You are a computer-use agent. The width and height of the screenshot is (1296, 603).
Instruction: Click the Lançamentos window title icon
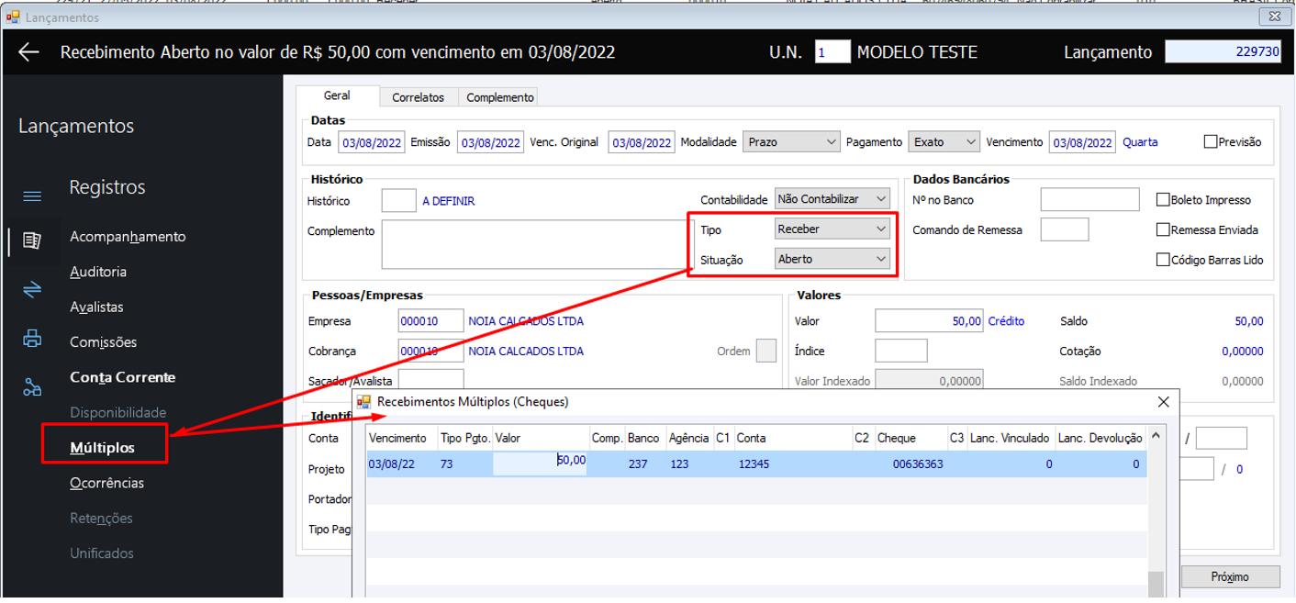[13, 17]
